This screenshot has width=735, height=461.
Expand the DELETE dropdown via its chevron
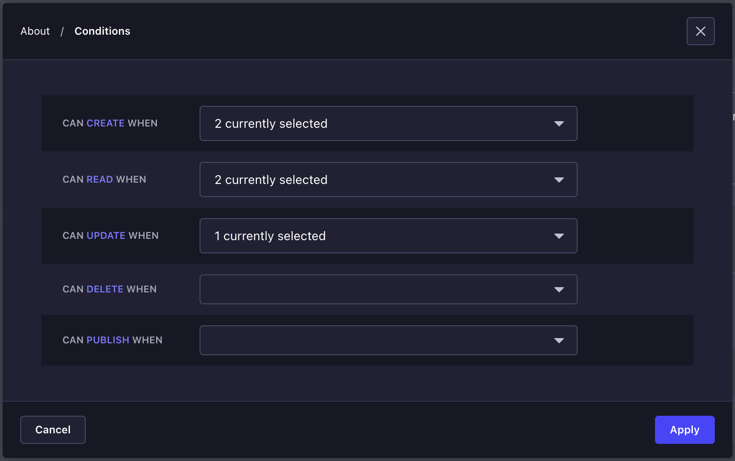pyautogui.click(x=559, y=289)
